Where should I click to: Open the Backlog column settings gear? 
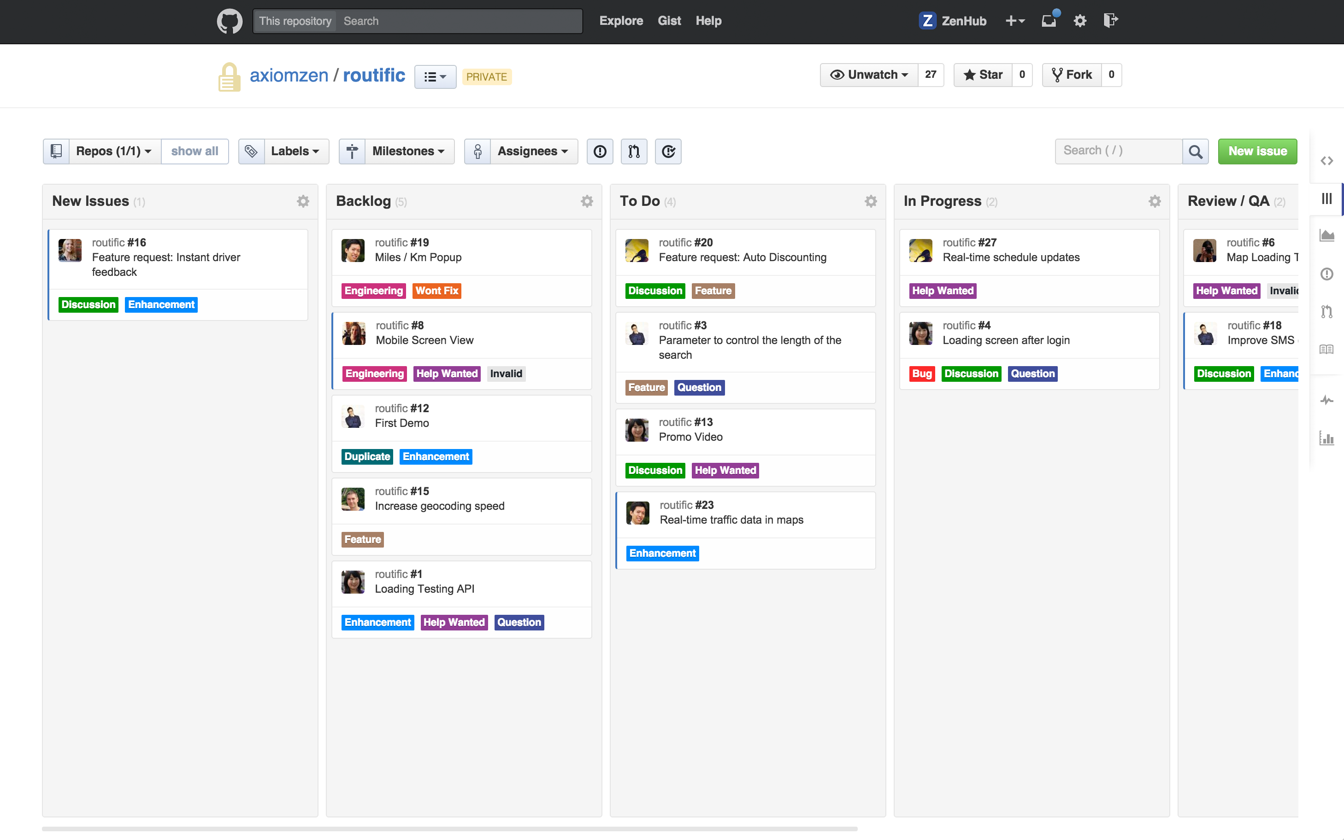pyautogui.click(x=586, y=201)
